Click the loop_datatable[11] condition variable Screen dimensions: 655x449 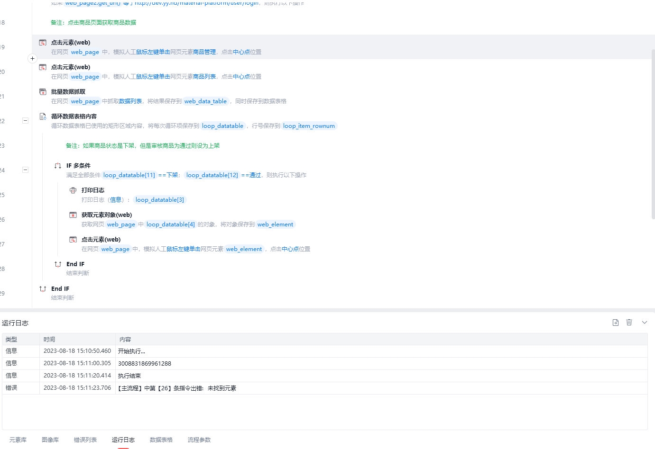point(129,175)
